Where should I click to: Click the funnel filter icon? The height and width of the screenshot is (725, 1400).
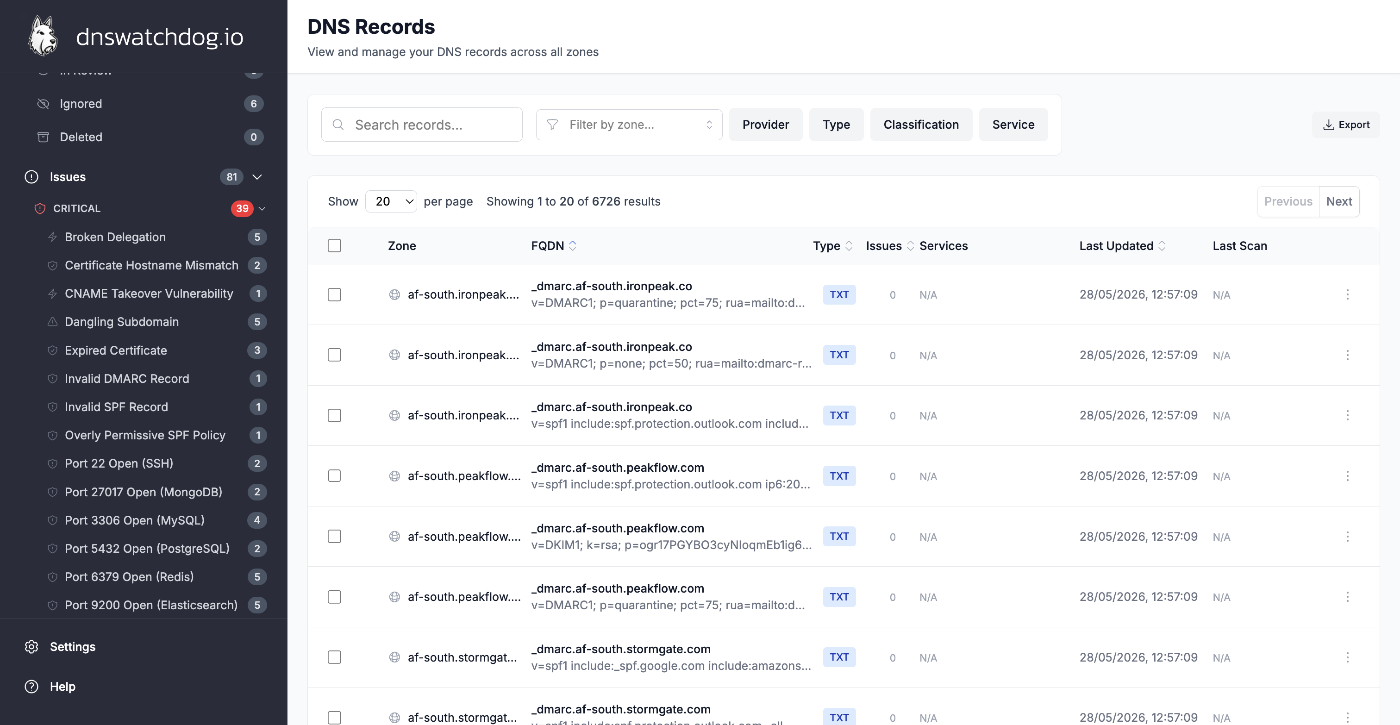(552, 125)
